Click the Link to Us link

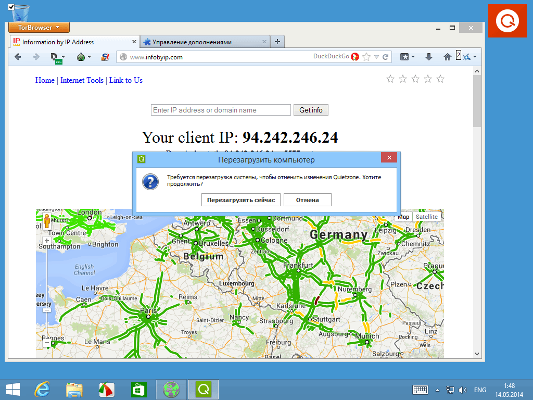126,80
